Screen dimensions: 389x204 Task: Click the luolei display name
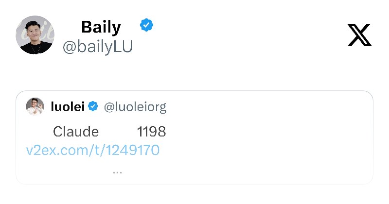[x=68, y=107]
